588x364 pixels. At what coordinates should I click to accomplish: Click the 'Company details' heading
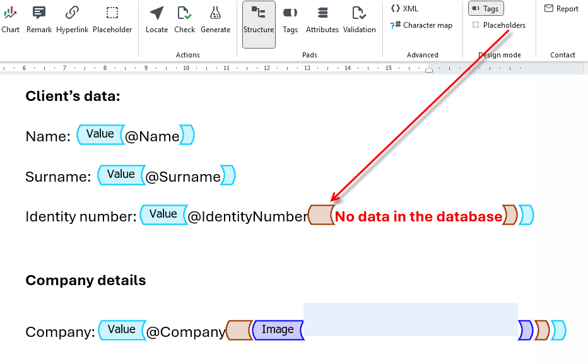click(86, 280)
